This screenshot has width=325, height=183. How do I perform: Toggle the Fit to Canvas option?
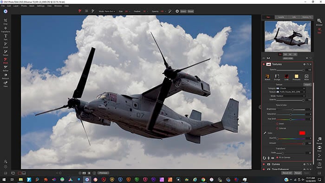pyautogui.click(x=277, y=157)
